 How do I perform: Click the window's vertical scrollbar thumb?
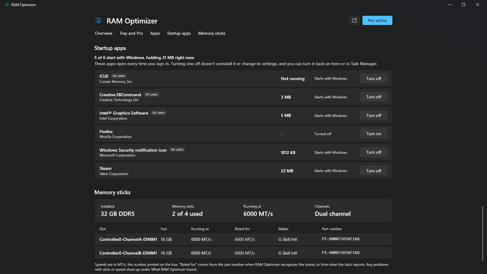(x=483, y=234)
